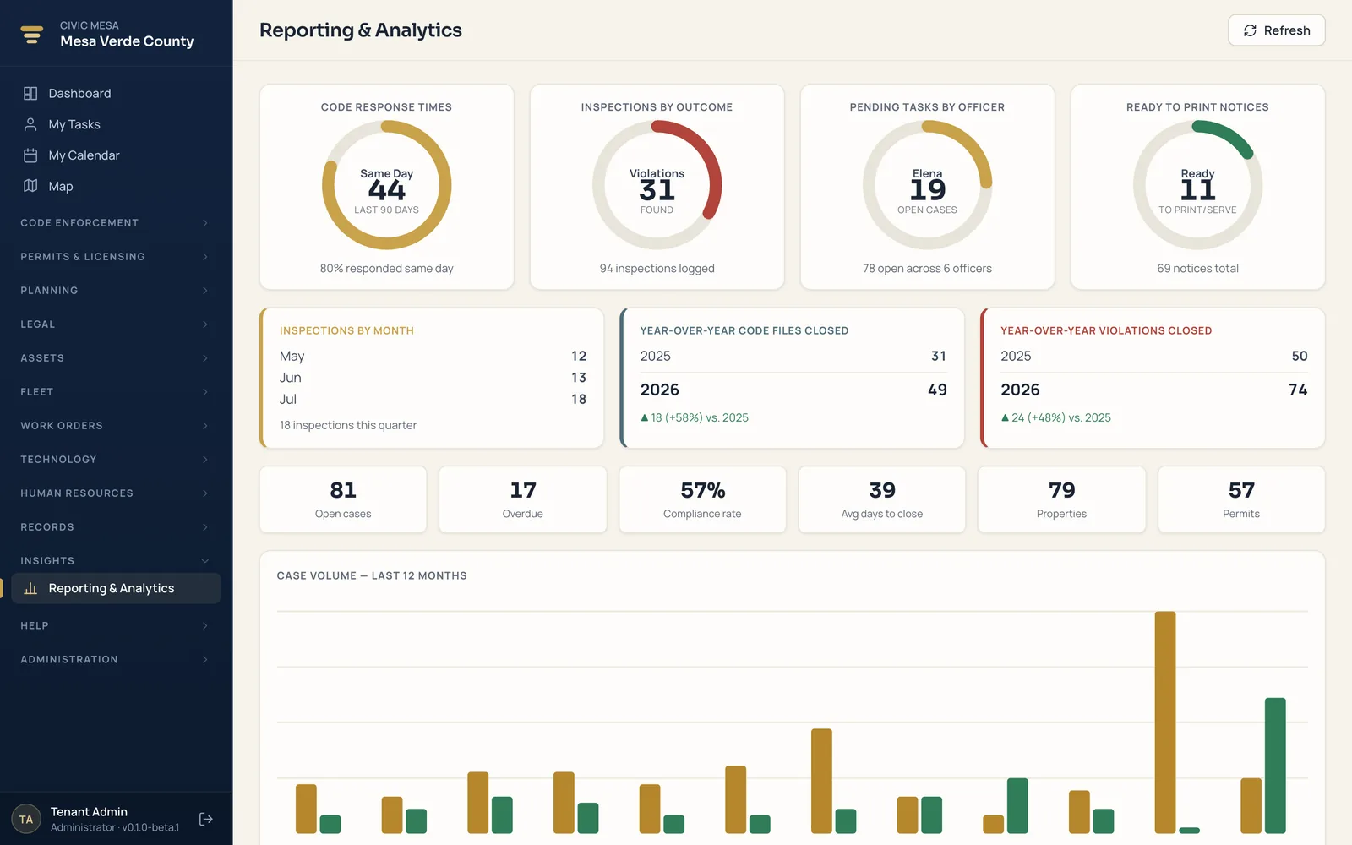Click '78 open across 6 officers' caption
1352x845 pixels.
(927, 269)
